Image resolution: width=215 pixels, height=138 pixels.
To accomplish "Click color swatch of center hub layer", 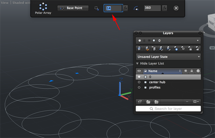I will point(145,82).
